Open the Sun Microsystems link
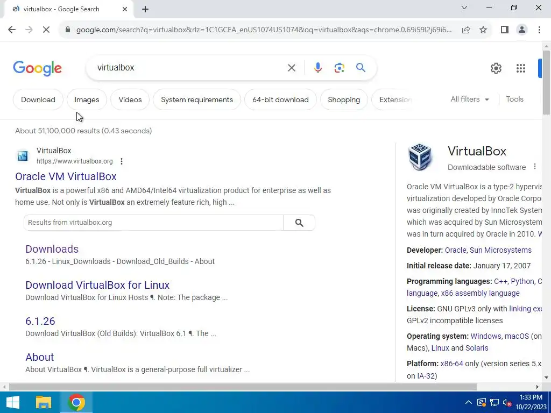Viewport: 551px width, 413px height. 500,250
